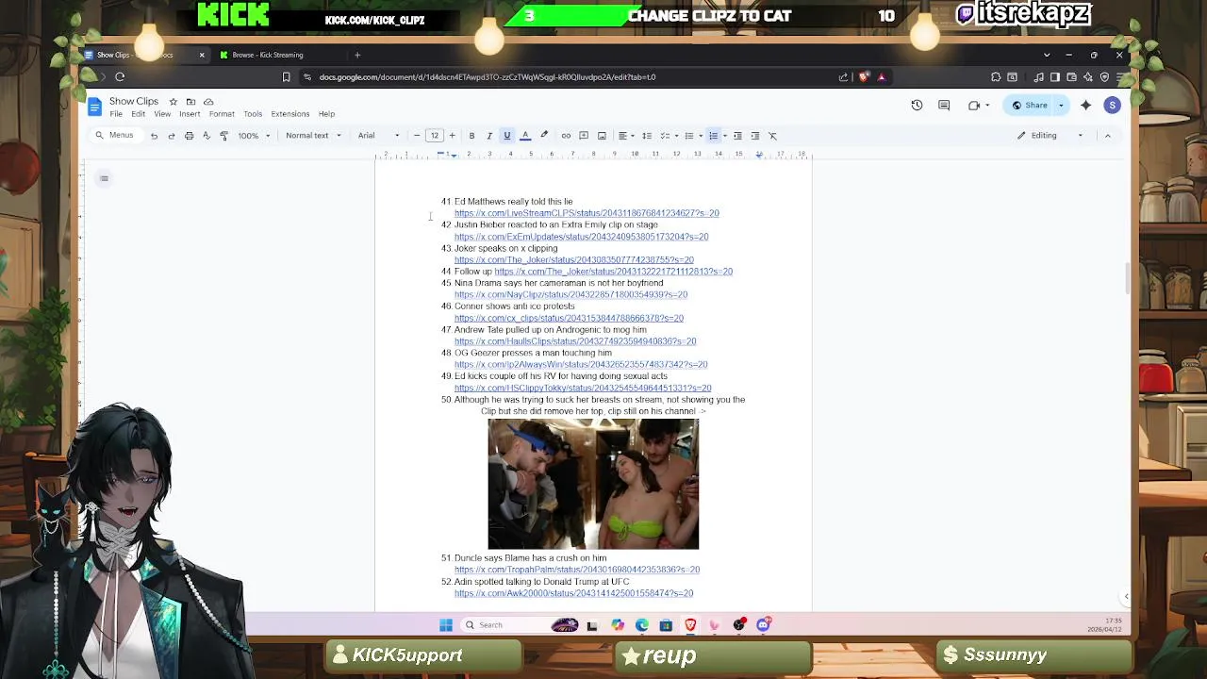
Task: Toggle underline formatting
Action: pos(506,136)
